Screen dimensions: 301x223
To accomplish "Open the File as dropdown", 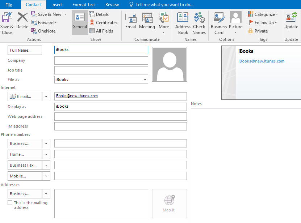I will coord(145,80).
